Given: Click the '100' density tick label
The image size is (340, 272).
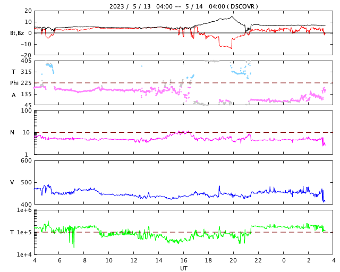Looking at the screenshot, I should 26,110.
